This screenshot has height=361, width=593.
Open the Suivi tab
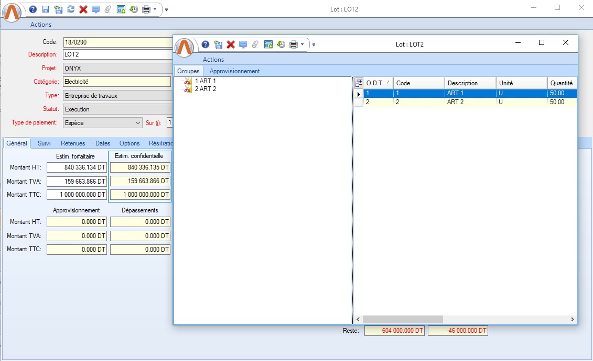pyautogui.click(x=44, y=143)
